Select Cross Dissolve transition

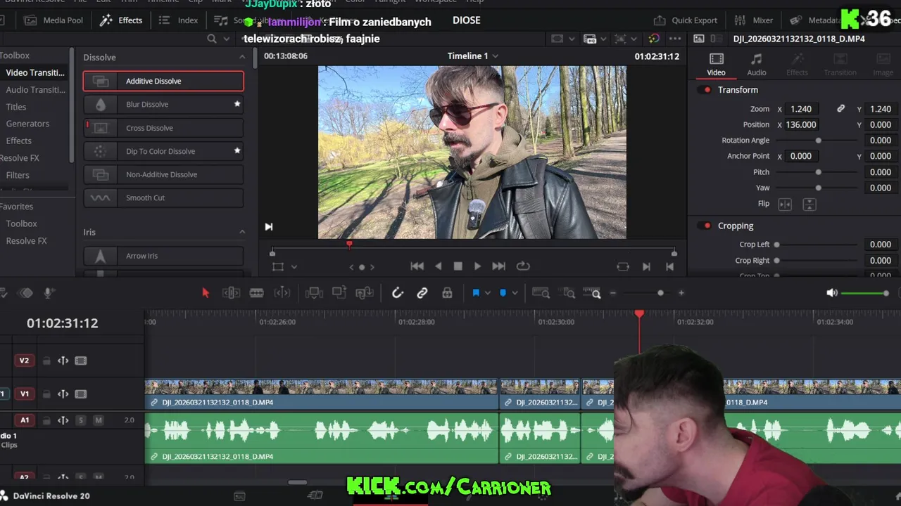(163, 128)
